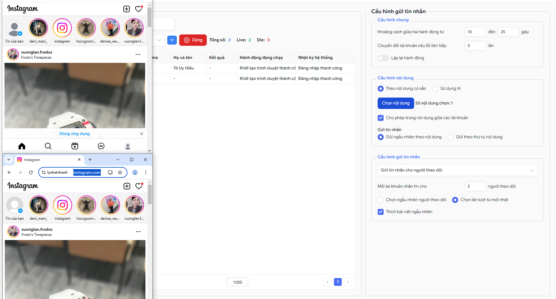Close the Instagram tab in Chrome

(x=79, y=160)
